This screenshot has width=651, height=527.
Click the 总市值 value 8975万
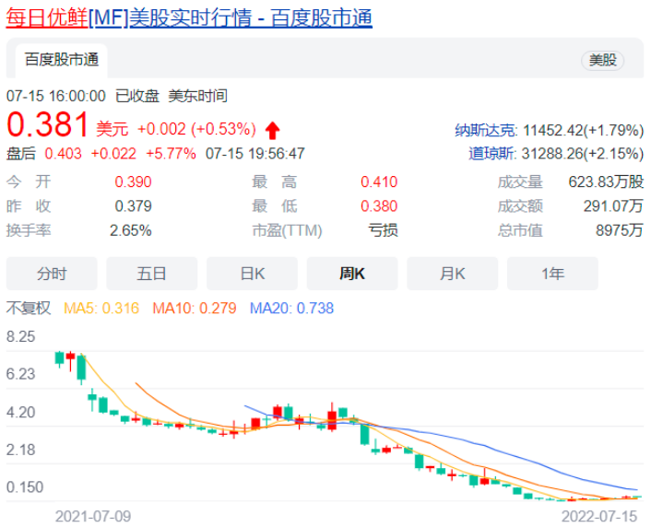coord(620,230)
